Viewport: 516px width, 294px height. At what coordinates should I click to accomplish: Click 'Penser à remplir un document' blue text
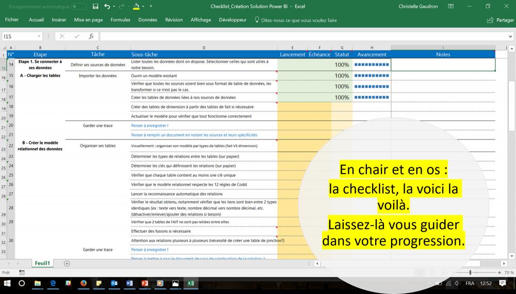click(x=194, y=135)
